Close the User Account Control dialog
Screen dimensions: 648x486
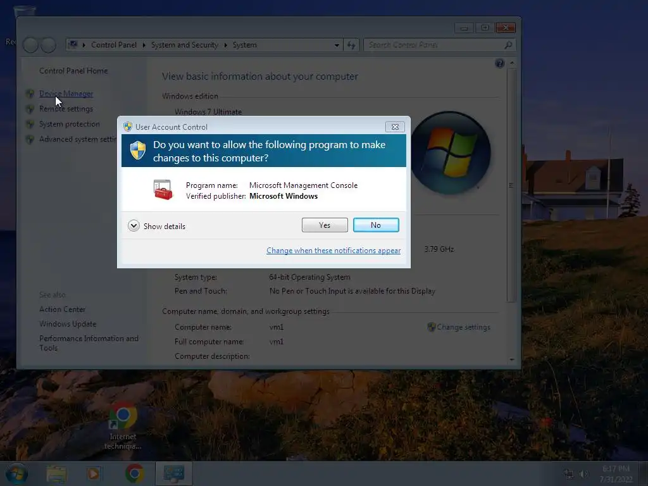[395, 127]
